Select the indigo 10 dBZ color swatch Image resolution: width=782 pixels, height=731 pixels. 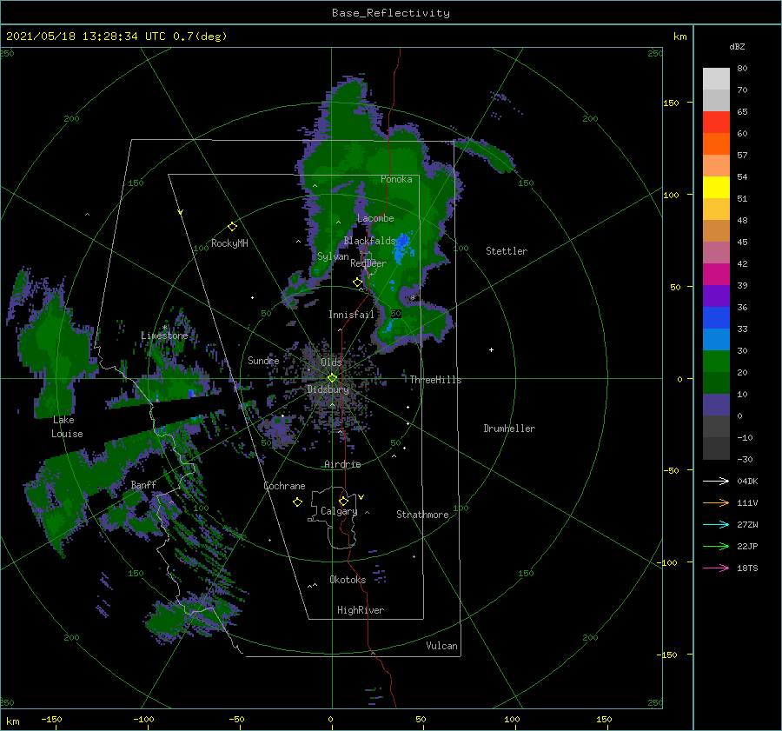coord(716,404)
